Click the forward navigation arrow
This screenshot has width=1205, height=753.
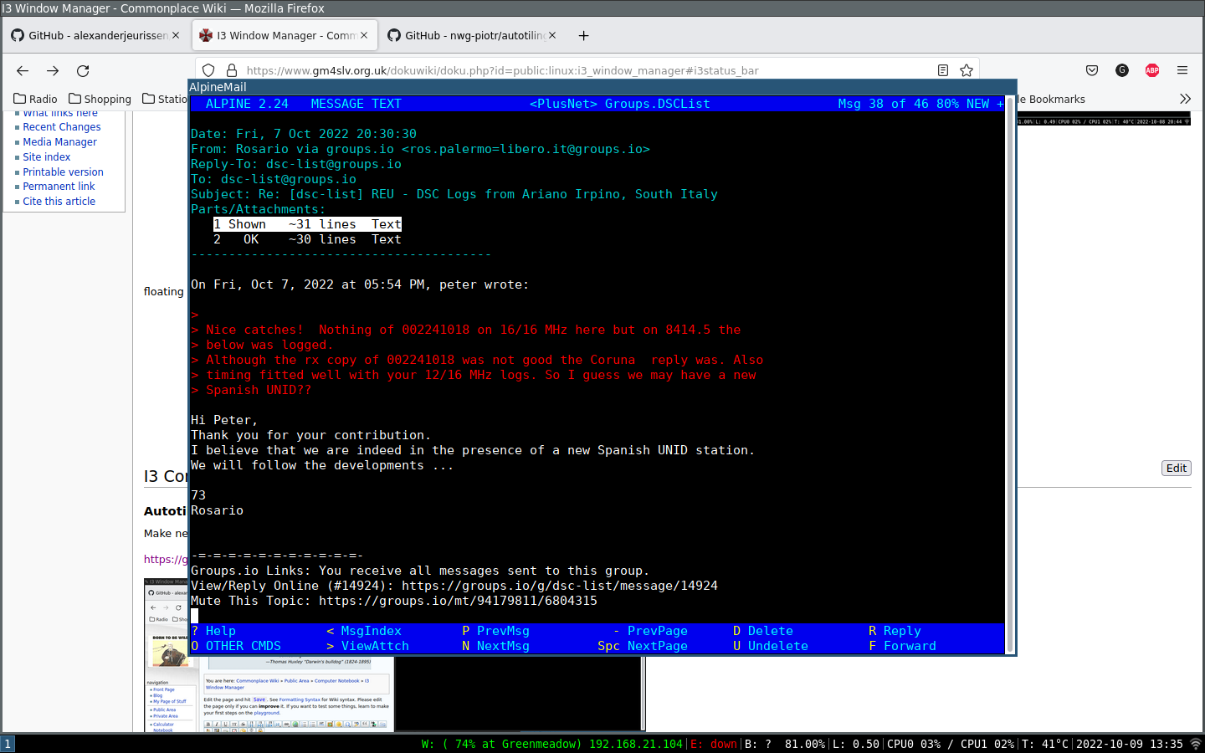(x=52, y=70)
